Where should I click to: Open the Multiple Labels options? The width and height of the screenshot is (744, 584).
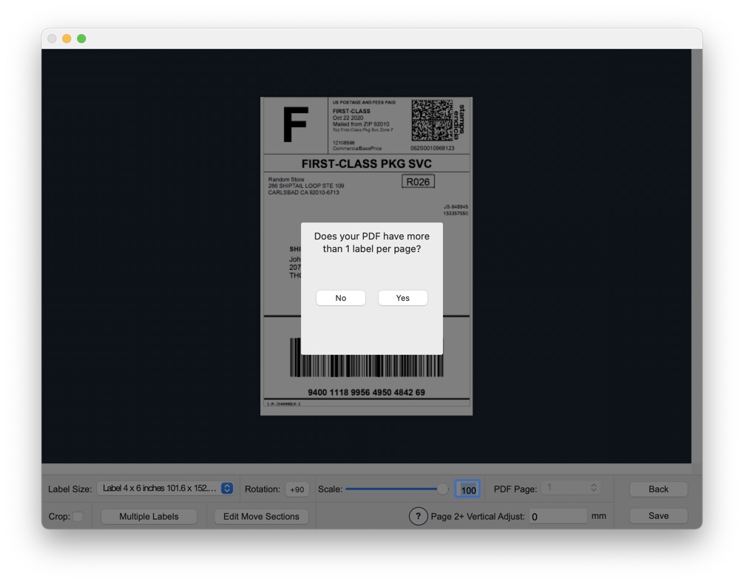149,517
